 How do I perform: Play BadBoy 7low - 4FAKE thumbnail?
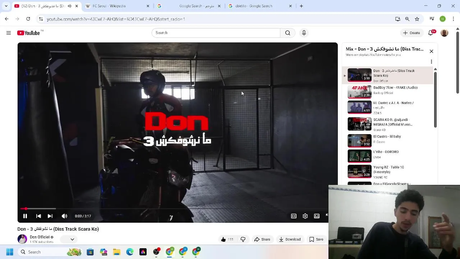[359, 91]
